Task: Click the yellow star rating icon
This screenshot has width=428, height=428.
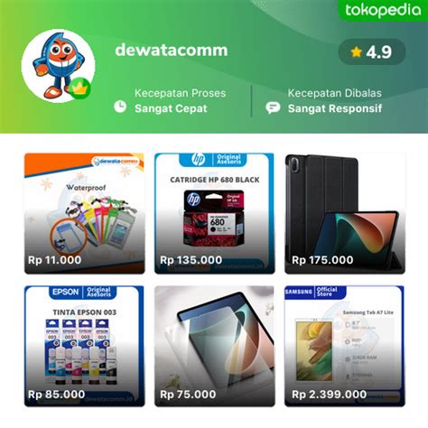Action: coord(356,51)
